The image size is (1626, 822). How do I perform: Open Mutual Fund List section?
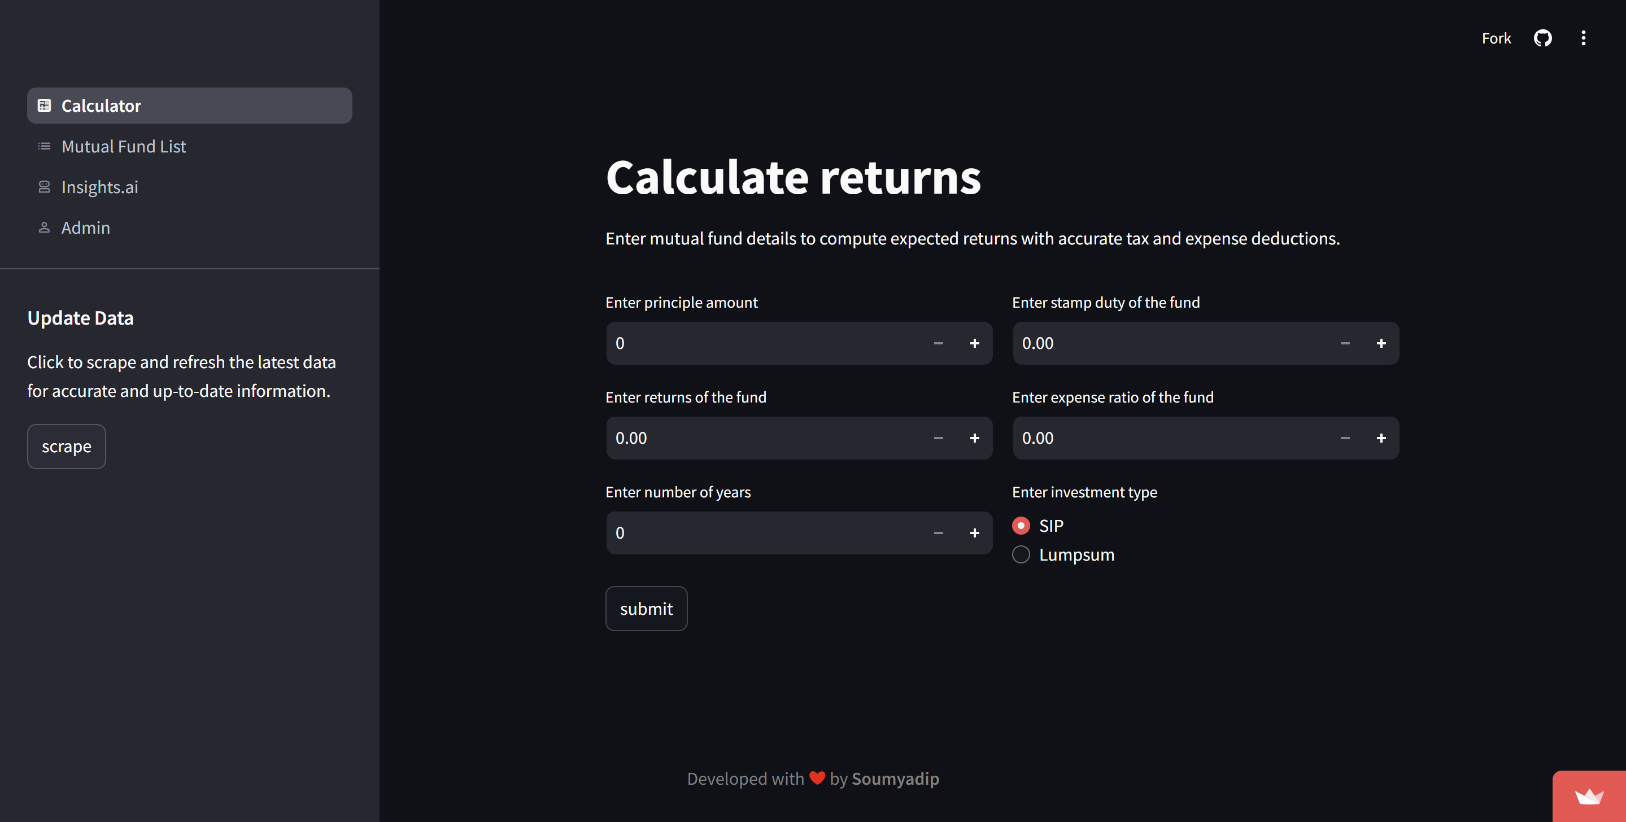124,146
